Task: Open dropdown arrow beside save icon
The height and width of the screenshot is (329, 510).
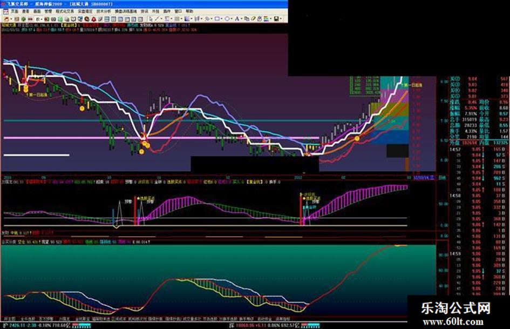Action: click(x=281, y=19)
